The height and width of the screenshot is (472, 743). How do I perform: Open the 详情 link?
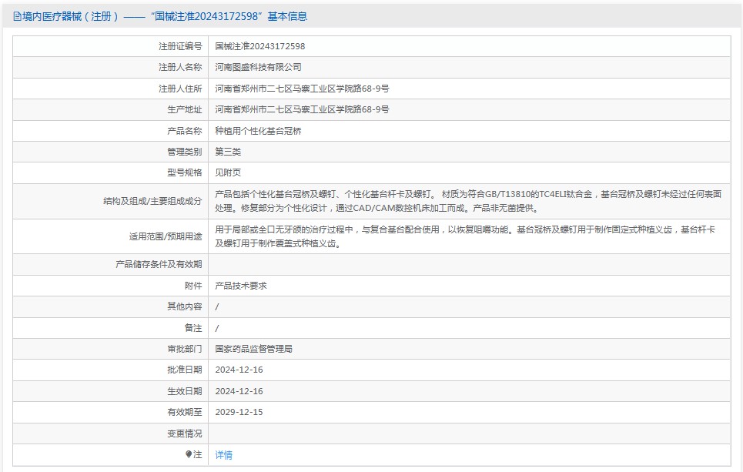[x=223, y=455]
